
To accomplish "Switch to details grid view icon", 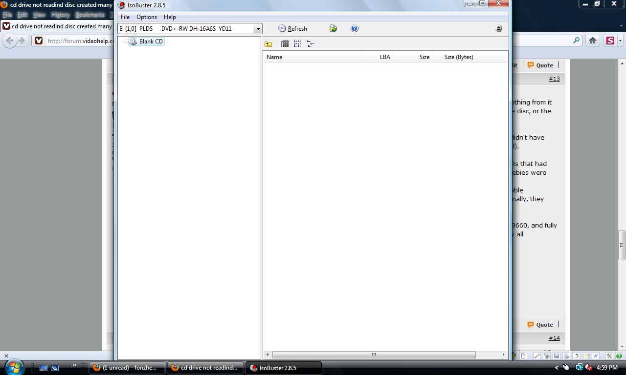I will point(285,44).
